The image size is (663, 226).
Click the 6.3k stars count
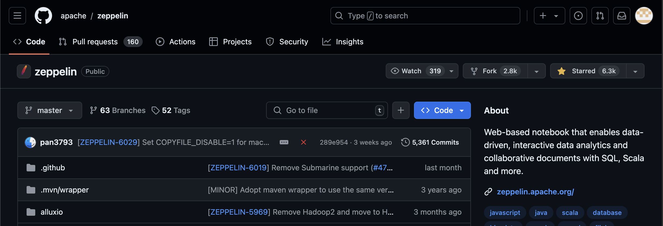609,71
